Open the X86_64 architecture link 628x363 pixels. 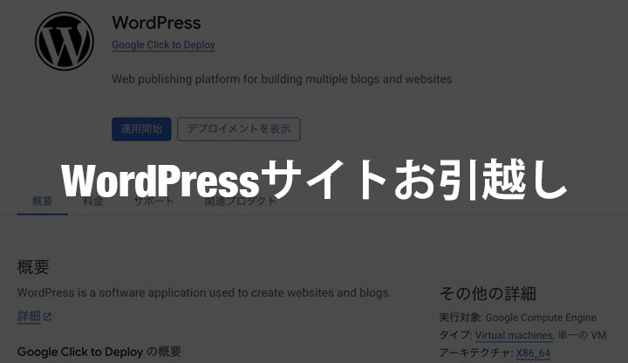[x=533, y=353]
